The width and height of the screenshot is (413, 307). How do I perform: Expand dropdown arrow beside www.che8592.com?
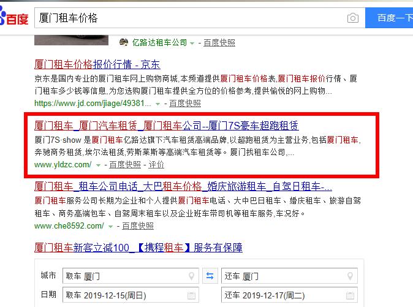point(111,227)
